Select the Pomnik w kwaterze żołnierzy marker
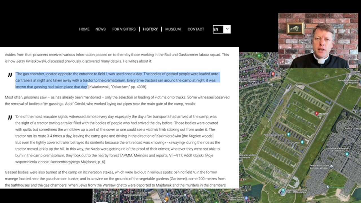Viewport: 361px width, 203px height. tap(347, 154)
